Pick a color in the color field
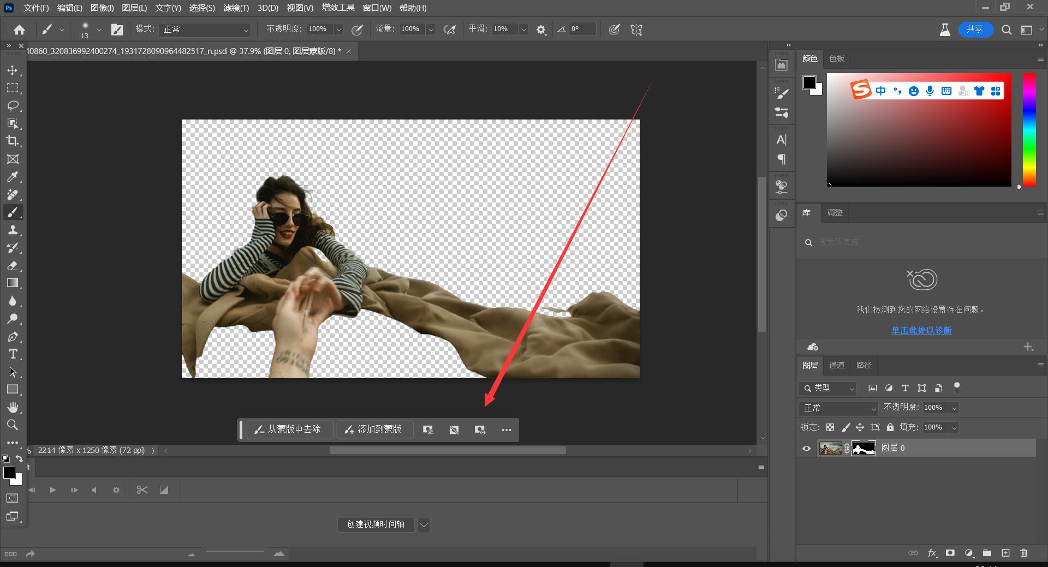This screenshot has width=1048, height=567. (919, 130)
